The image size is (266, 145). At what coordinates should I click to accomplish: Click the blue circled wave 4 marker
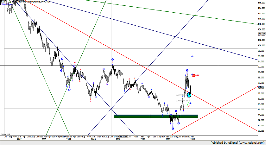pyautogui.click(x=112, y=59)
